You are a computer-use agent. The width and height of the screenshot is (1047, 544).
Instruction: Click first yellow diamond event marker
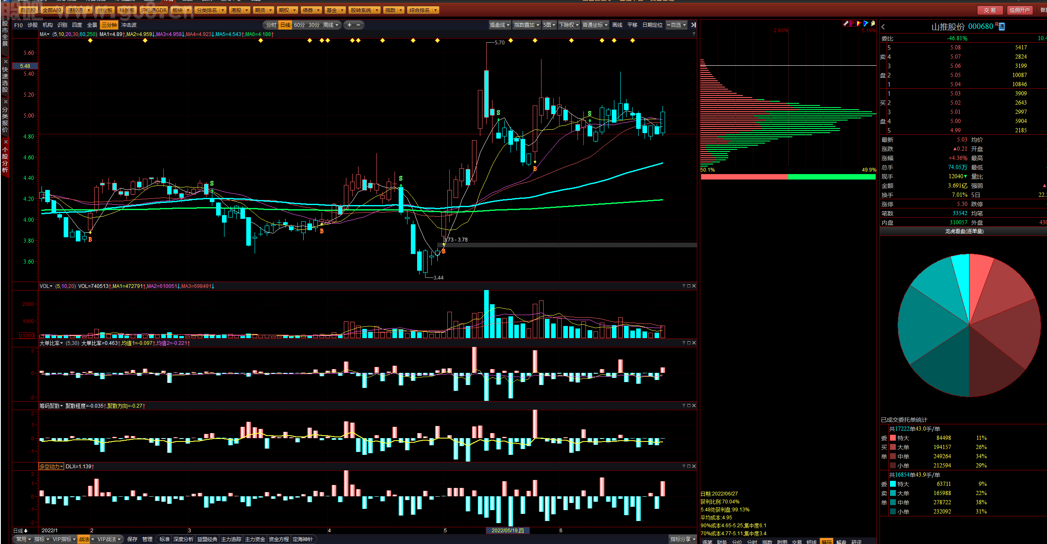pos(90,41)
